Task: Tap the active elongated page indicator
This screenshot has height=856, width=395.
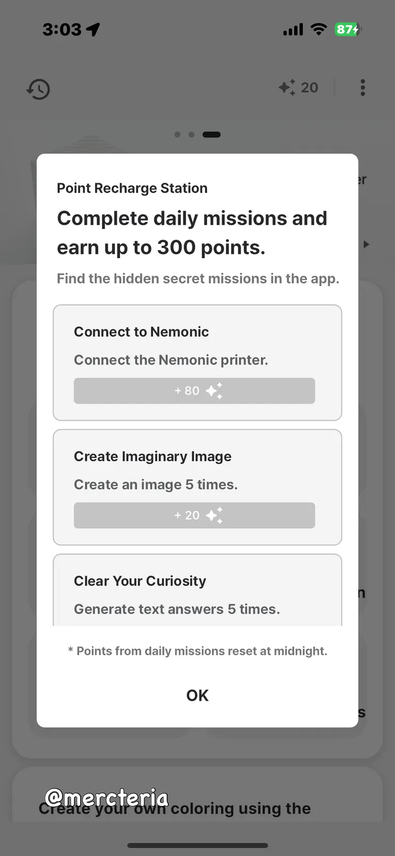Action: (211, 134)
